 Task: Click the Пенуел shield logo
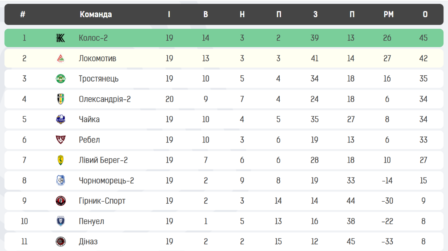pos(61,221)
